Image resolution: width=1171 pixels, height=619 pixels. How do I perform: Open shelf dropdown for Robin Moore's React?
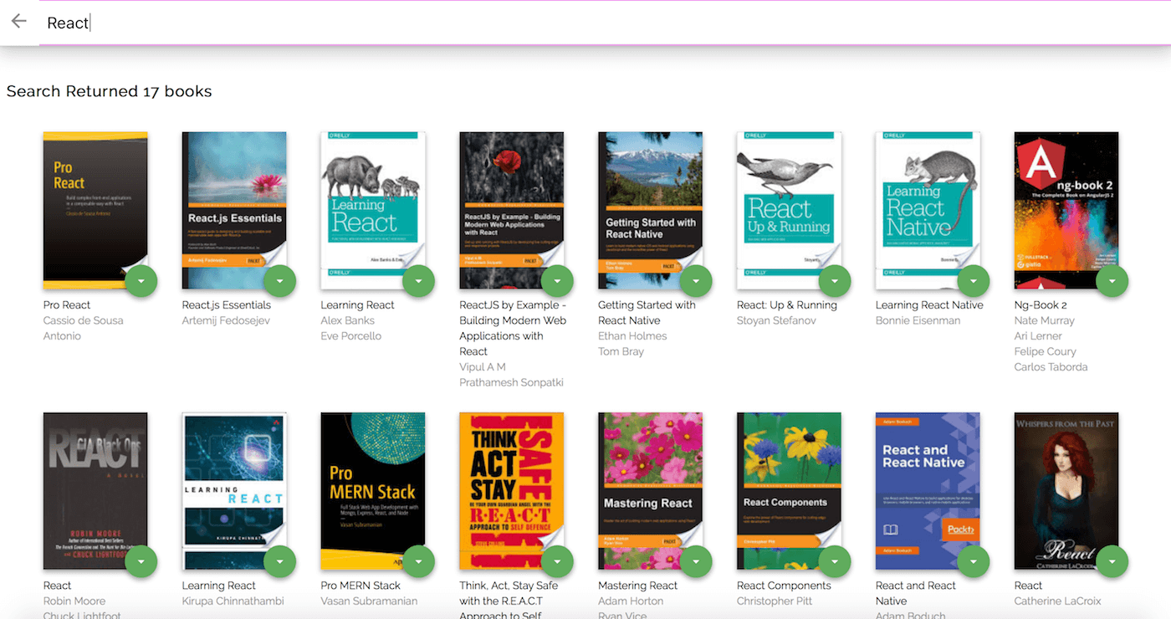pos(141,561)
